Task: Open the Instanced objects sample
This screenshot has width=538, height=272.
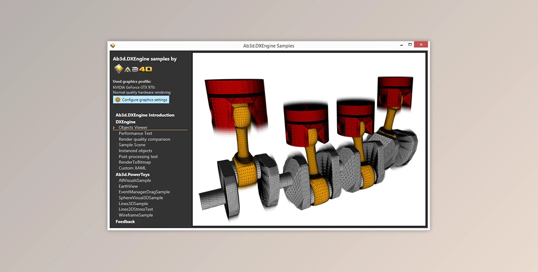Action: [135, 151]
